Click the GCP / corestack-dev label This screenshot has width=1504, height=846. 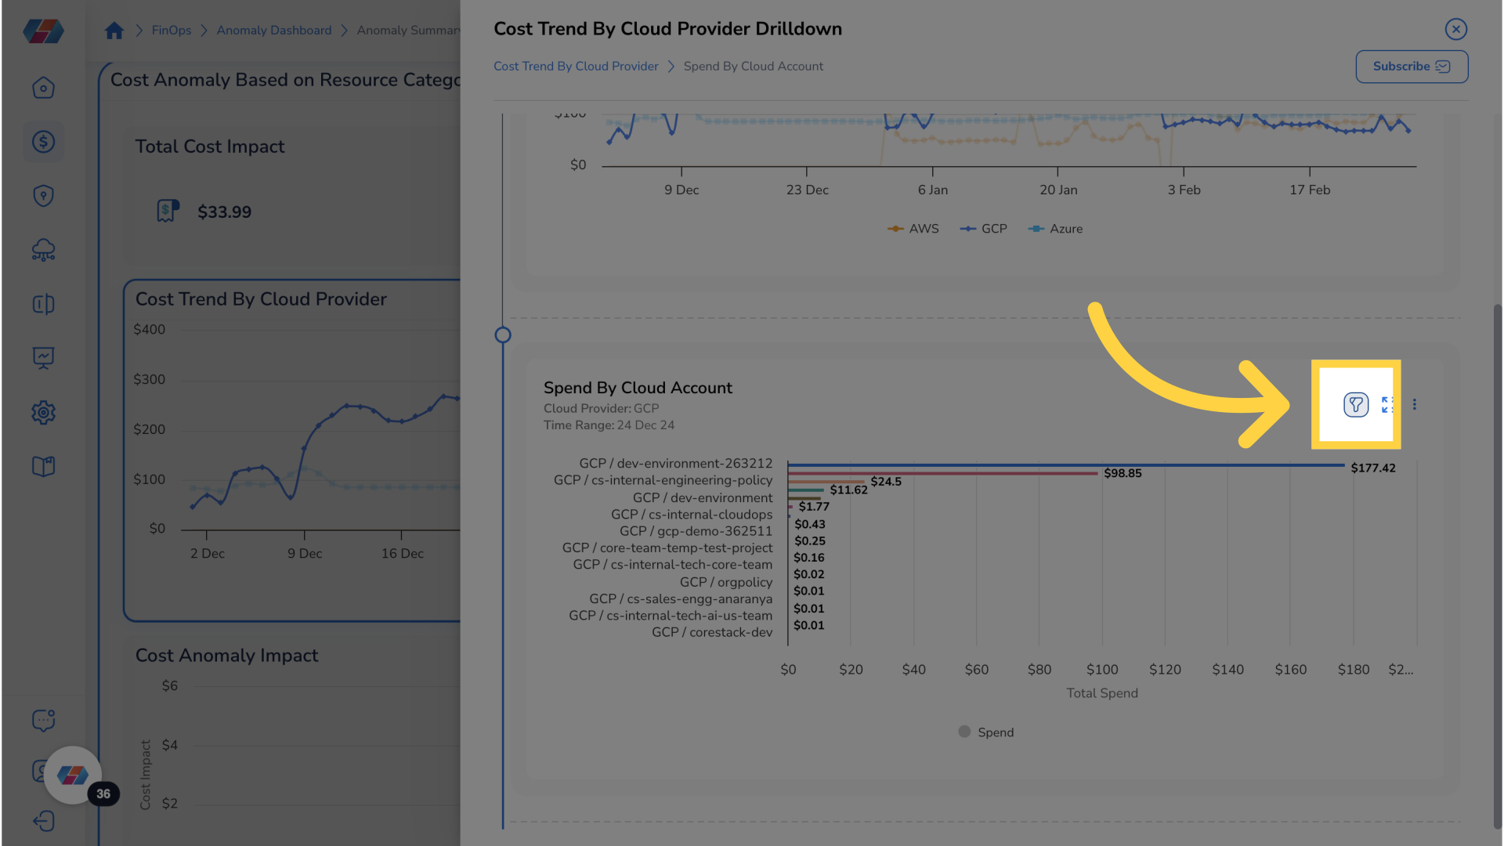[x=712, y=632]
